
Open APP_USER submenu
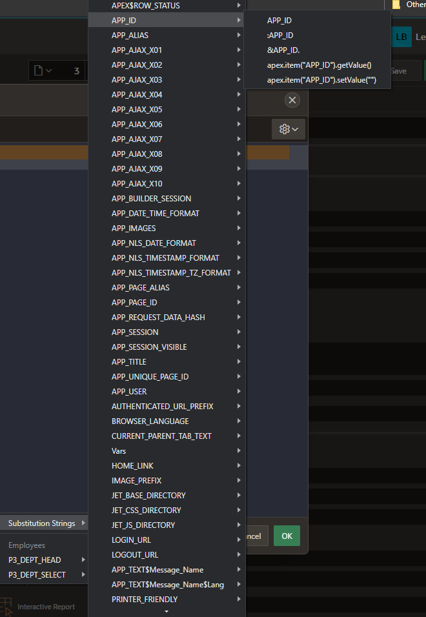click(167, 392)
